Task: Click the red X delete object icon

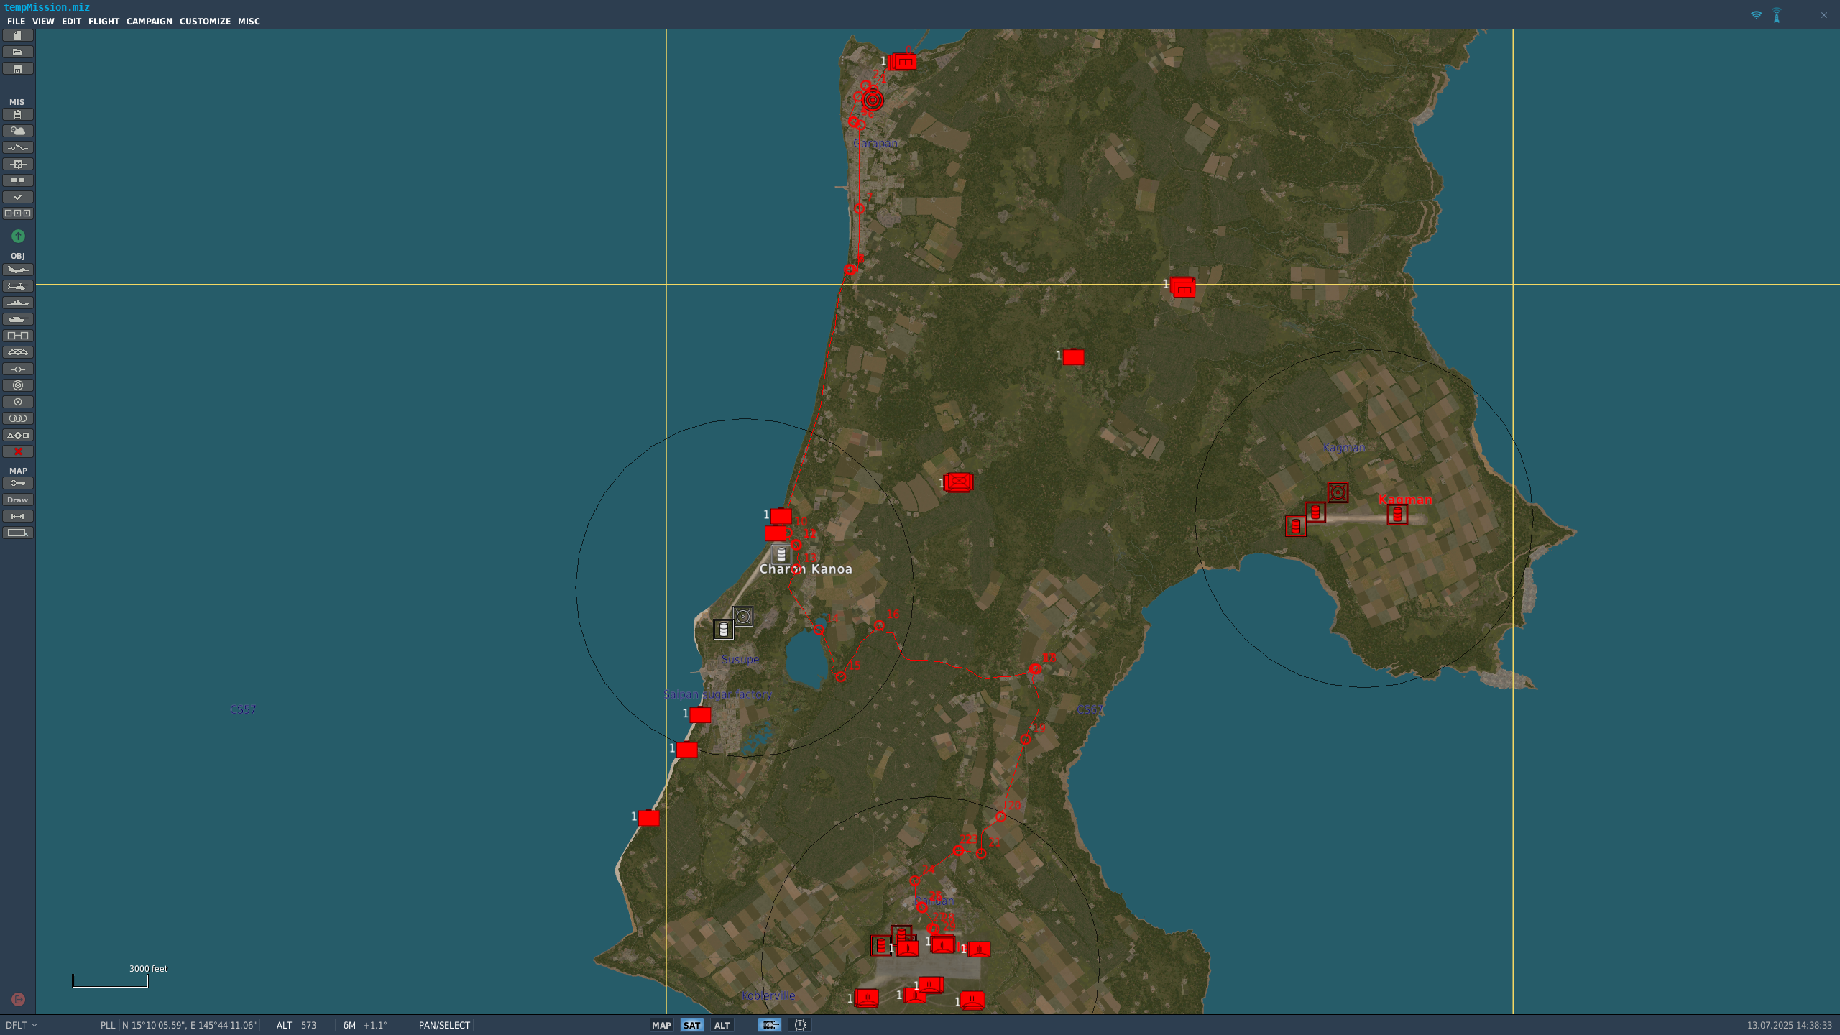Action: pyautogui.click(x=18, y=451)
